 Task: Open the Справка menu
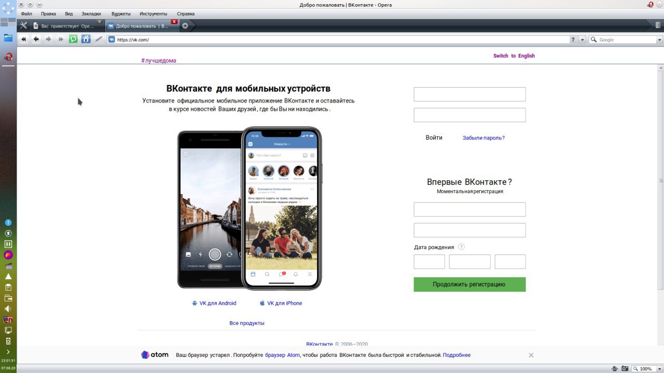186,13
